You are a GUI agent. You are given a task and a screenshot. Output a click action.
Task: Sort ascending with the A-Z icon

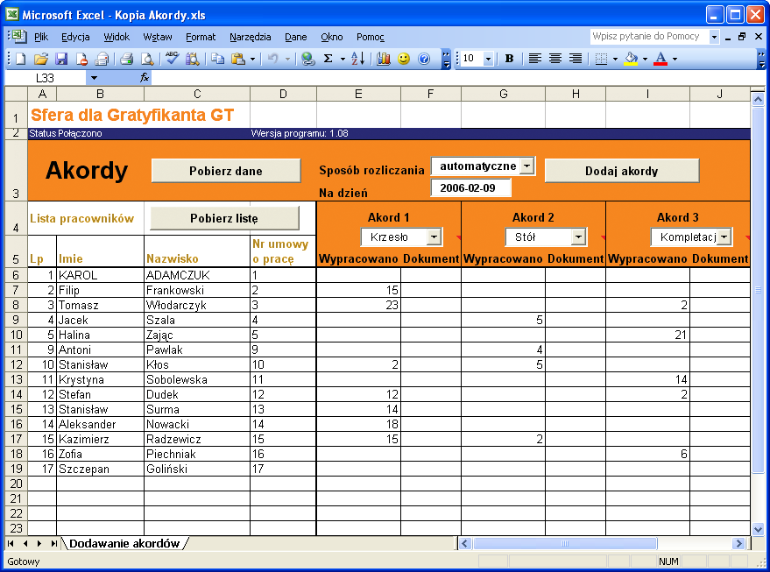(357, 59)
